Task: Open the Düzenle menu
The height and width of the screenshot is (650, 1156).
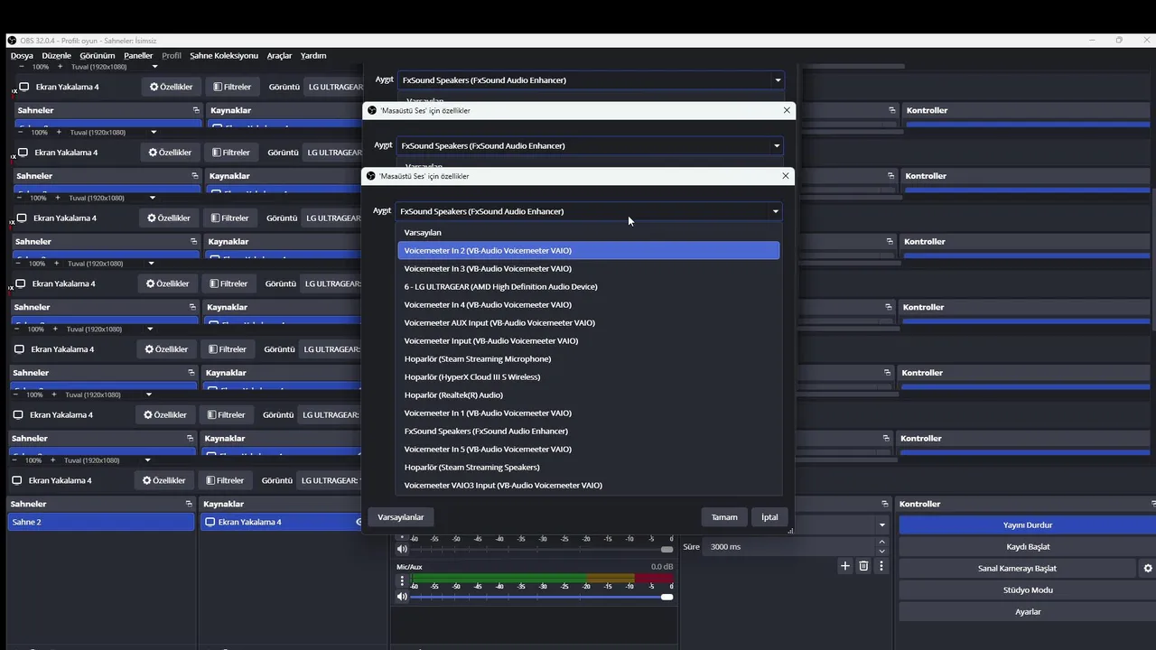Action: (x=56, y=55)
